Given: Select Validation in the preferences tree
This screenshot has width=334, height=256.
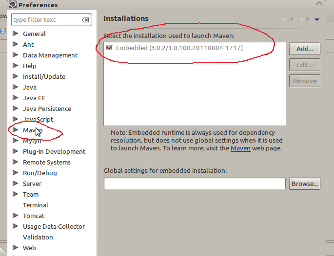Looking at the screenshot, I should click(x=38, y=237).
